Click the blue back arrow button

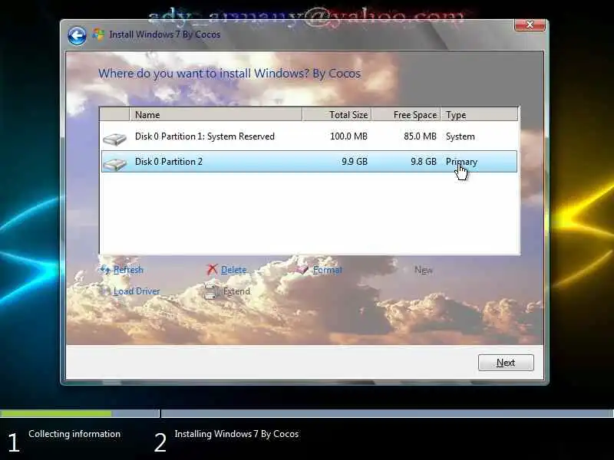pos(77,36)
